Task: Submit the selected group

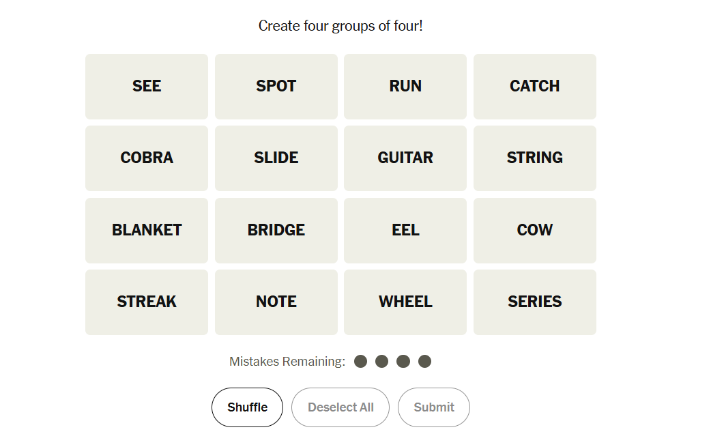Action: click(x=434, y=407)
